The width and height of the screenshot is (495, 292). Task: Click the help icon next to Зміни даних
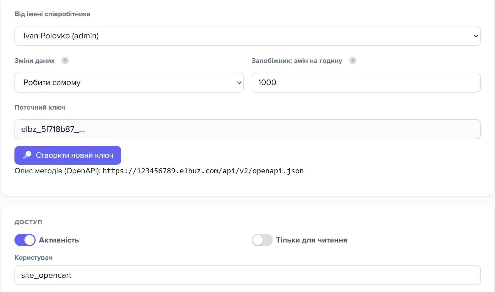pos(65,61)
